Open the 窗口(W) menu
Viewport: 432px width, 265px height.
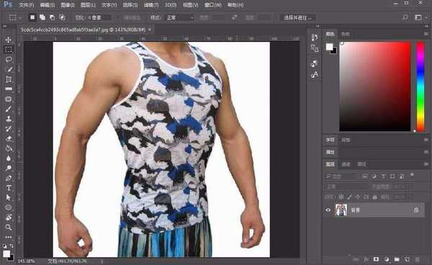[x=212, y=5]
